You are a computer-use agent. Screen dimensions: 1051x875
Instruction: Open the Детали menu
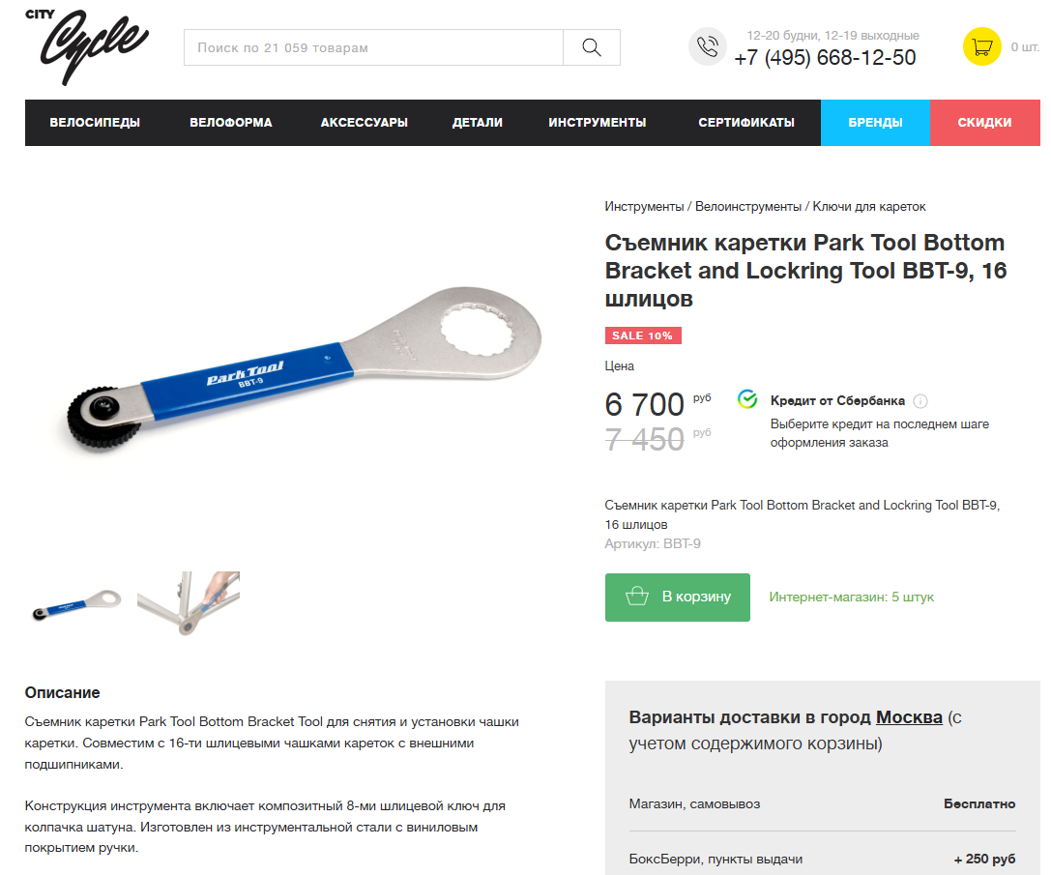pos(478,123)
